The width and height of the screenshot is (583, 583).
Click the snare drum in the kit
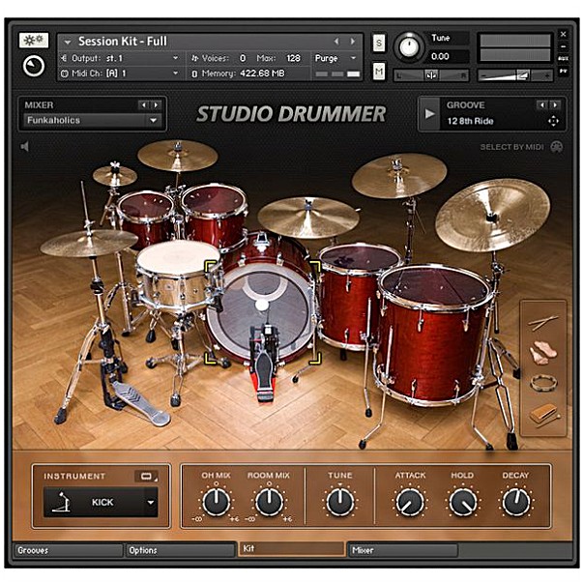click(178, 276)
